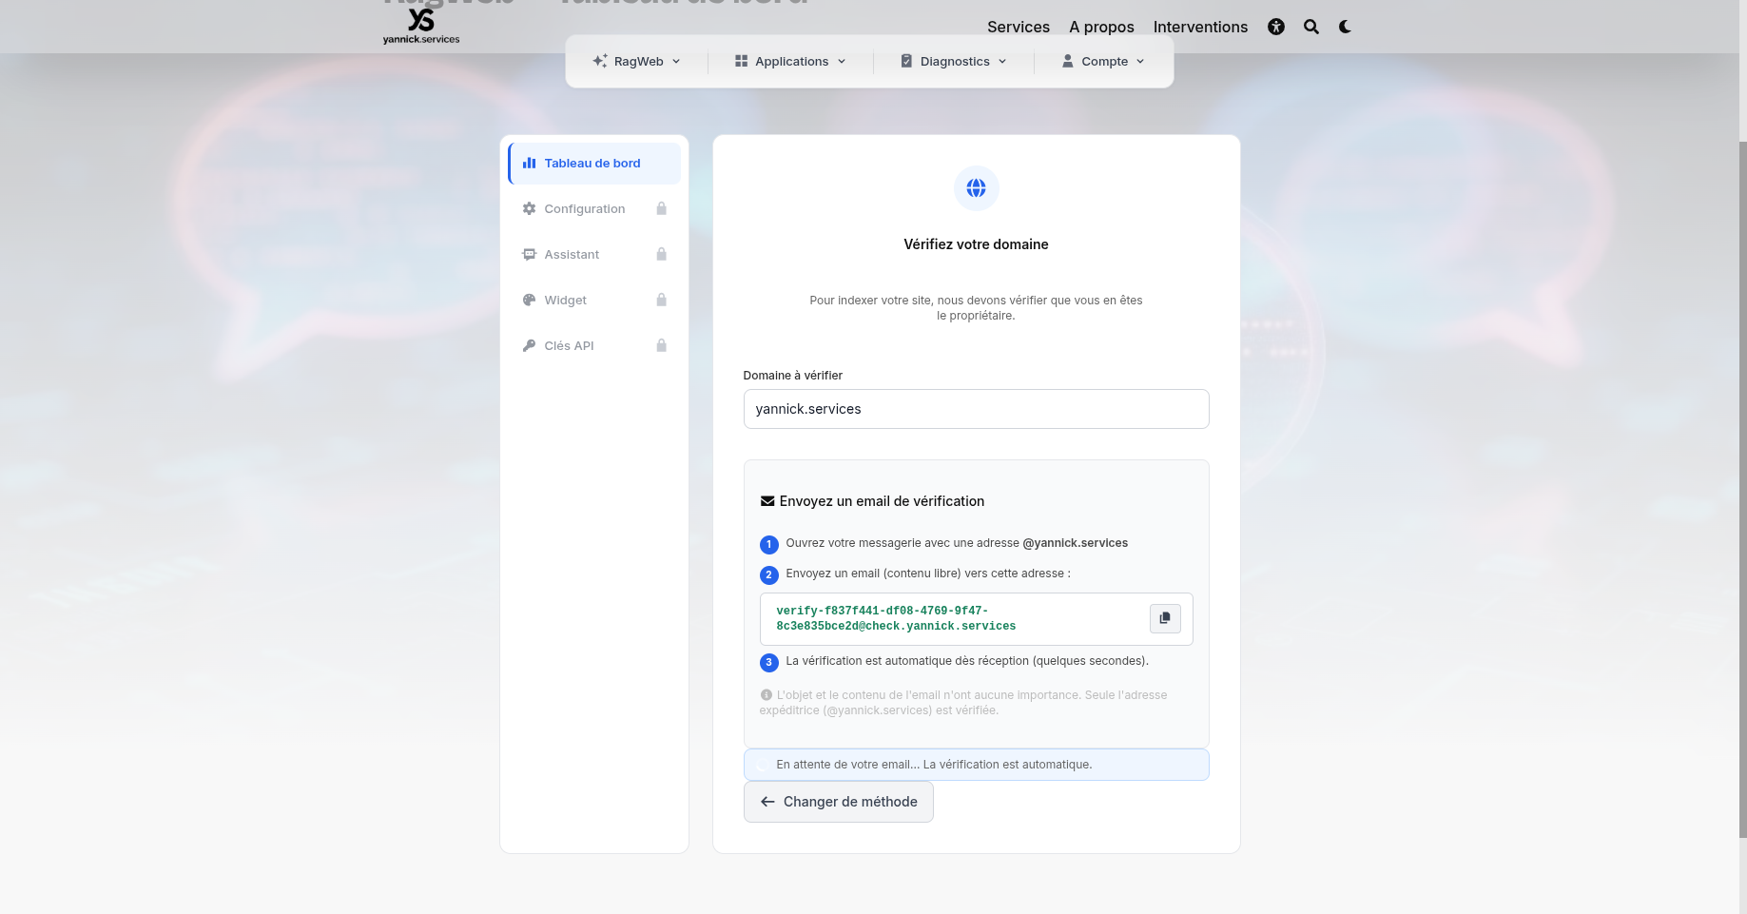Click the chat icon next to Assistant
The image size is (1747, 914).
529,254
